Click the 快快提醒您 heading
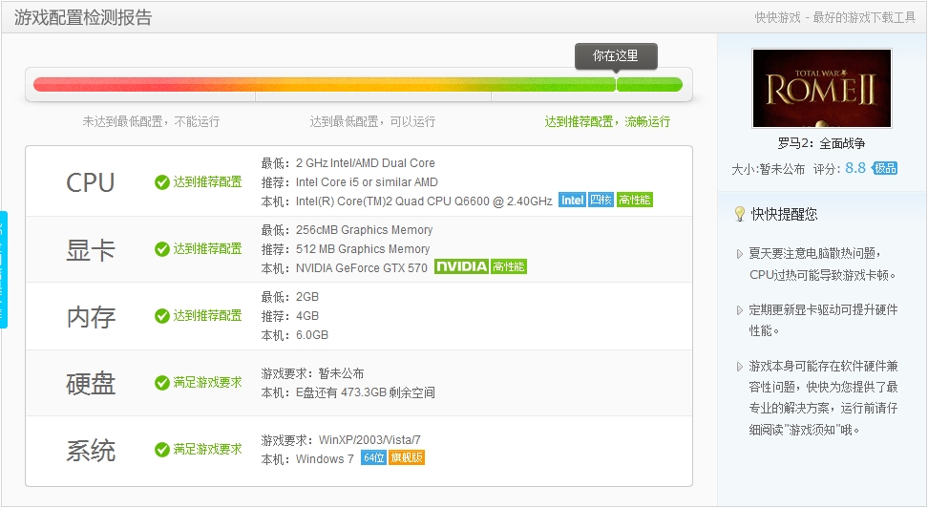 point(784,214)
